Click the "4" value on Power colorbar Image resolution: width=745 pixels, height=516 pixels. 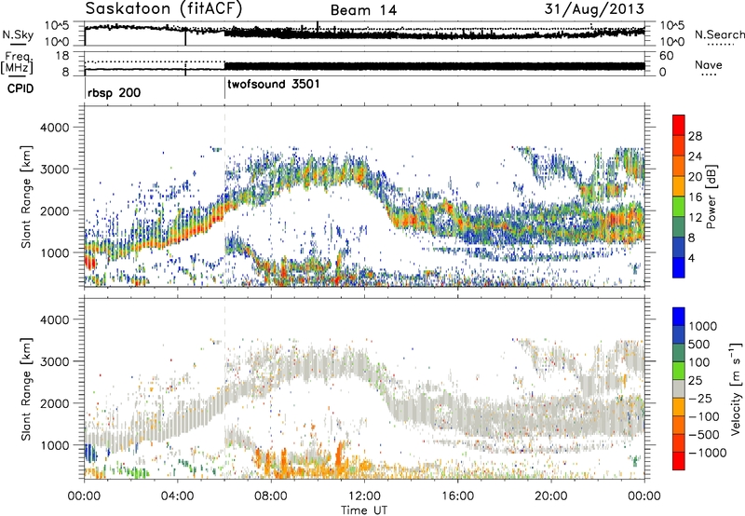[x=691, y=258]
